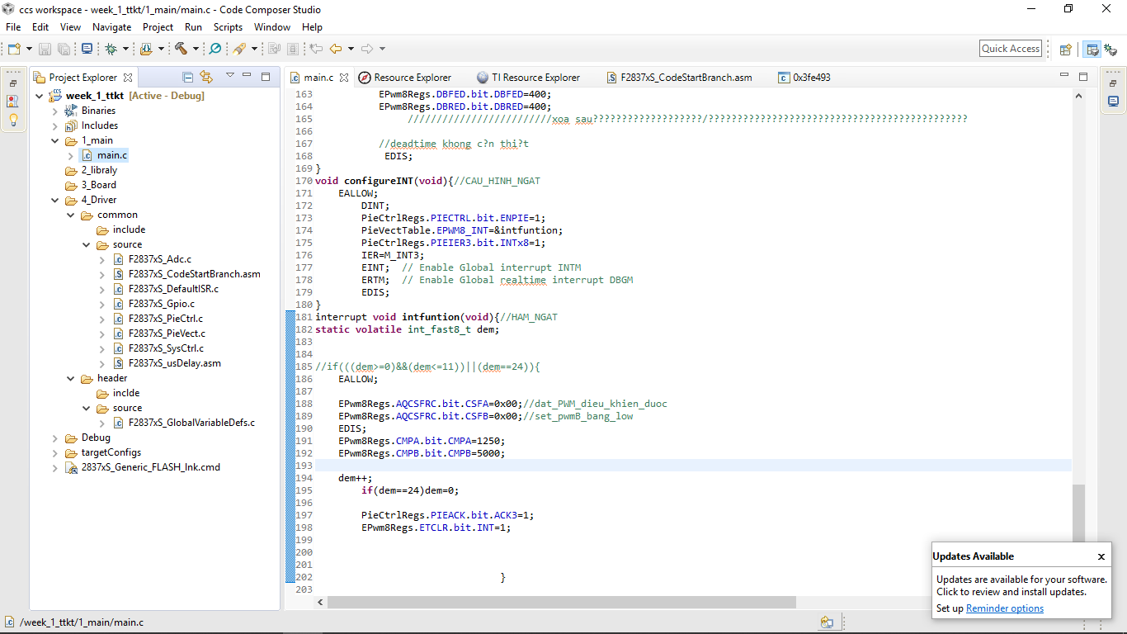Viewport: 1127px width, 634px height.
Task: Select F2837xS_GlobalVariableDefs.c file
Action: 191,423
